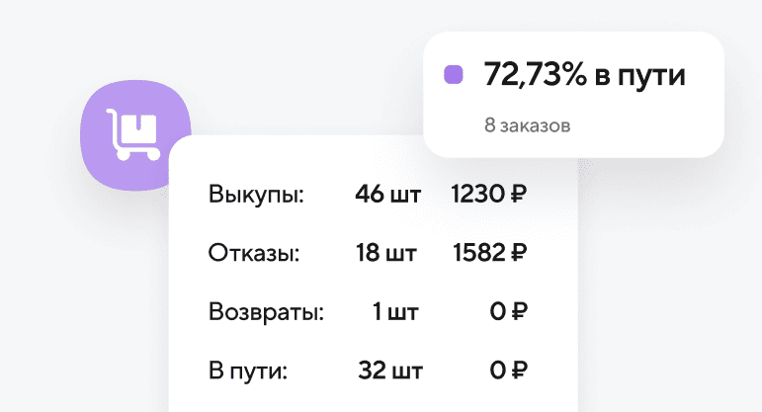Image resolution: width=762 pixels, height=412 pixels.
Task: Click the zero amount in "В пути" row
Action: tap(498, 371)
